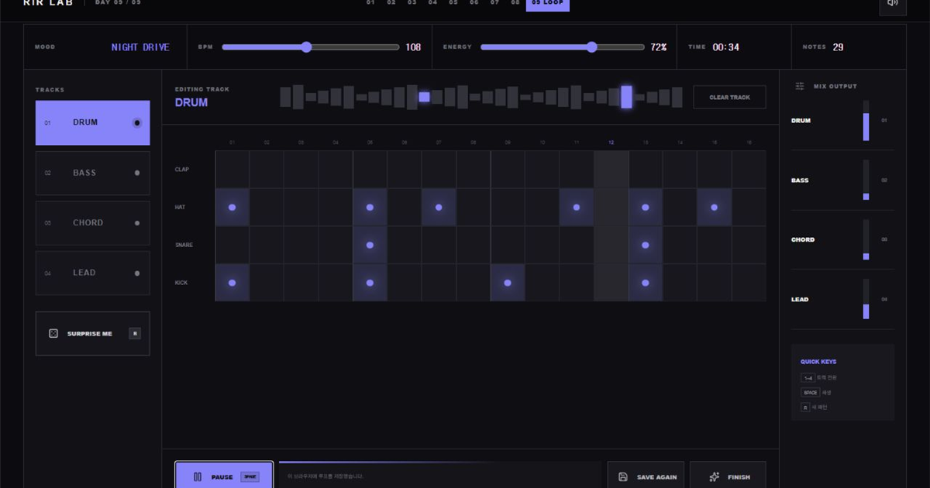Select the DRUM track
Screen dimensions: 930x488
click(x=93, y=122)
